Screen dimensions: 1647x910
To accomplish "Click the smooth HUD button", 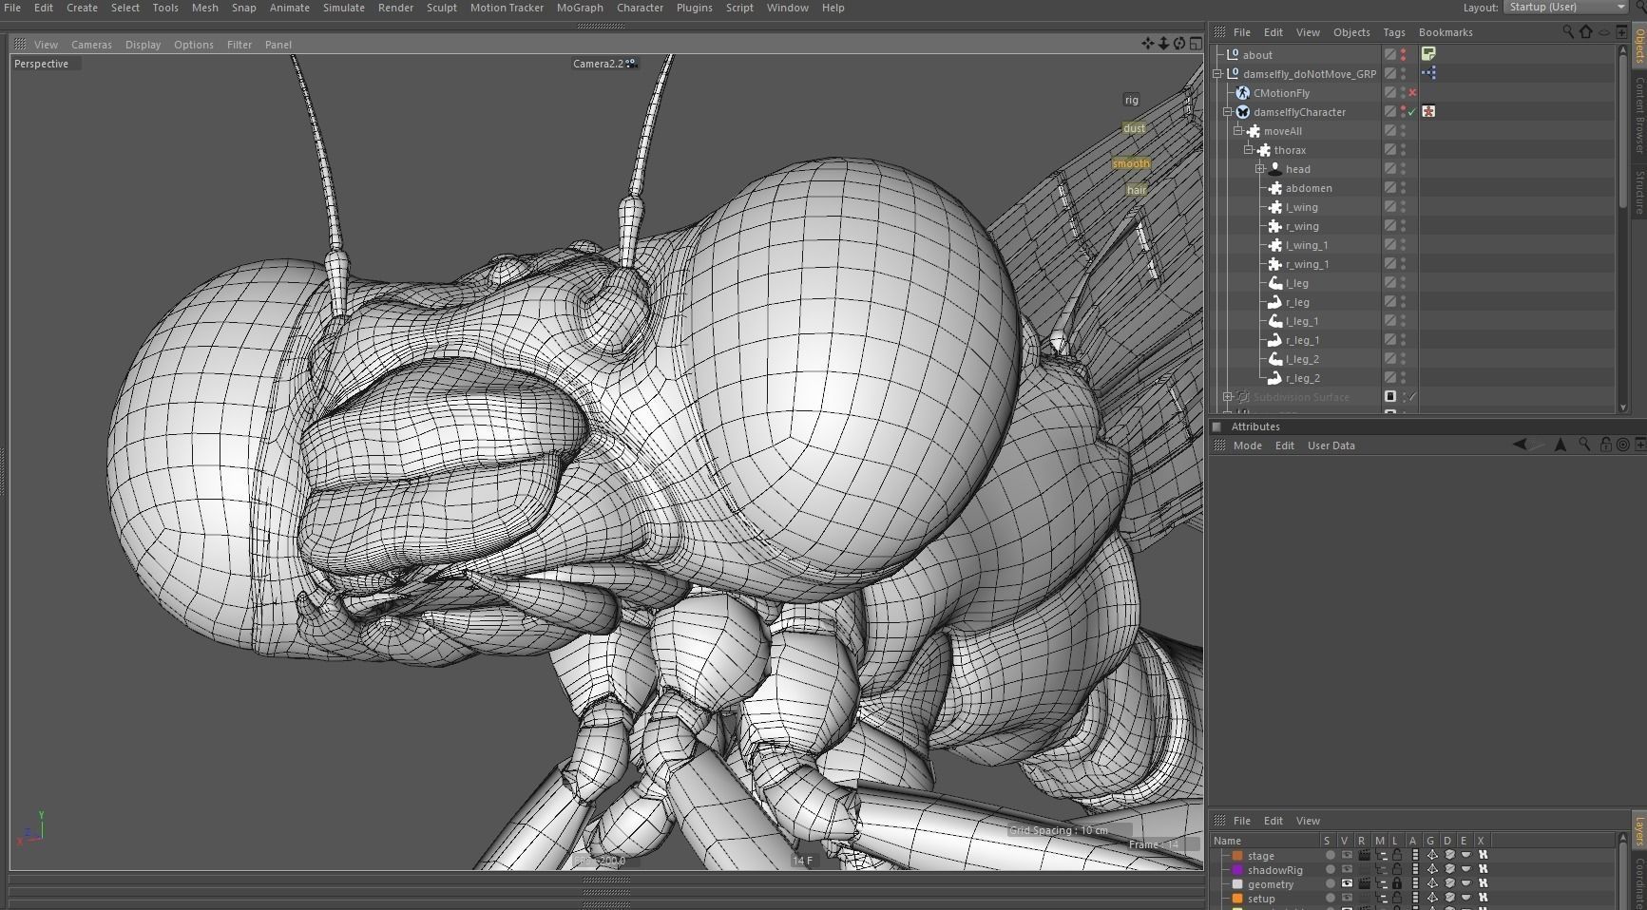I will point(1131,163).
